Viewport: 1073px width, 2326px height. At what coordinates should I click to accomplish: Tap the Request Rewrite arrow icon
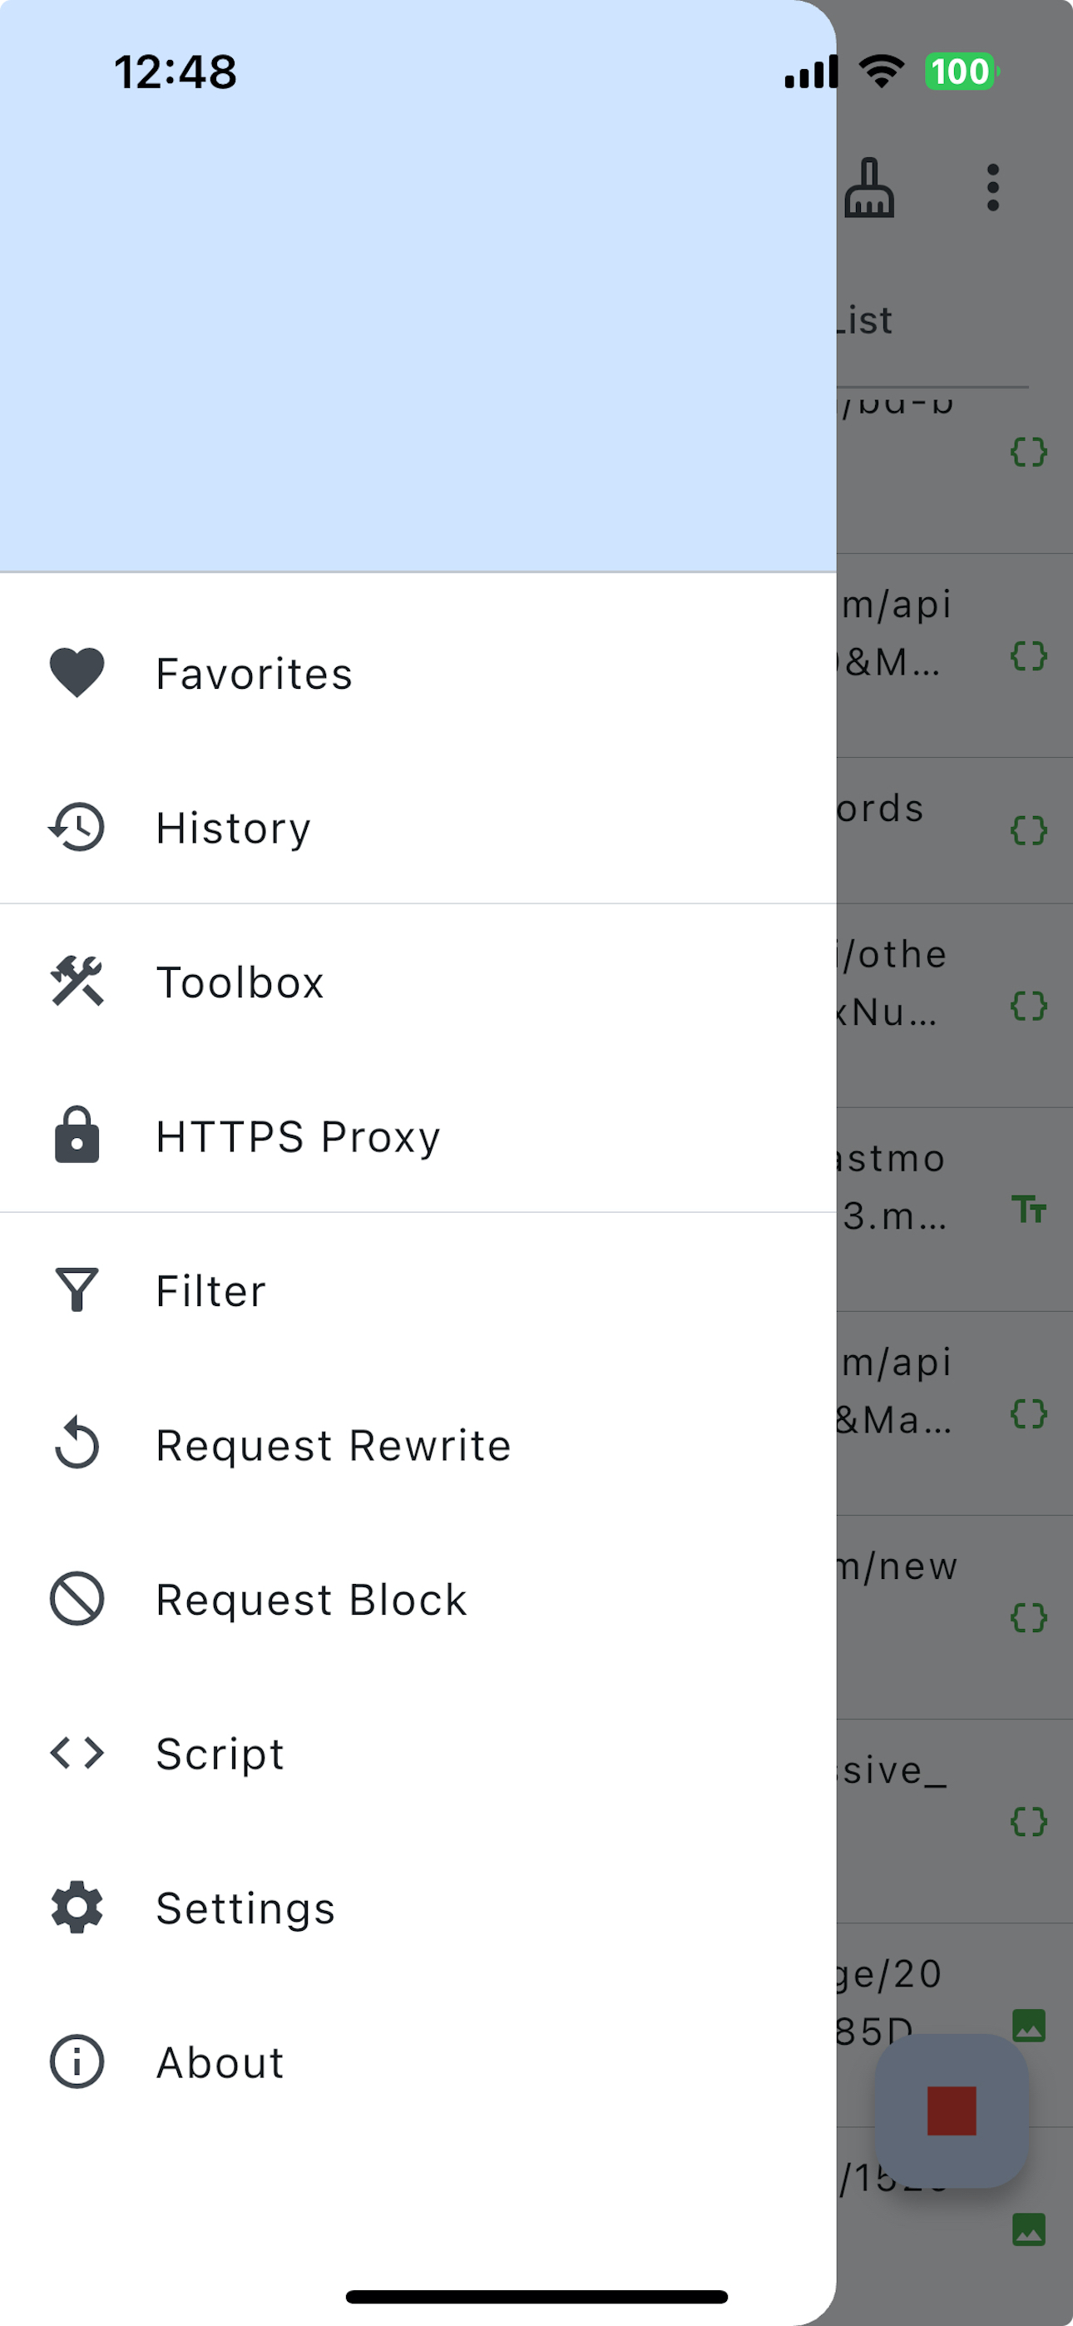click(77, 1445)
